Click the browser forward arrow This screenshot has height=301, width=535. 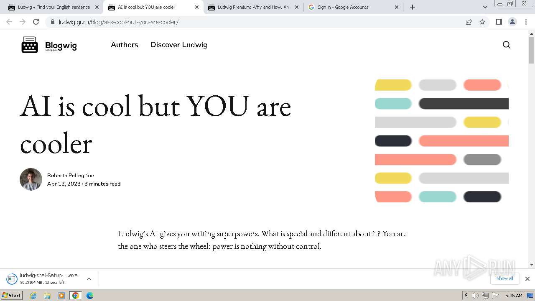23,22
